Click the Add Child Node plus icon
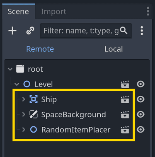The height and width of the screenshot is (157, 155). (12, 31)
